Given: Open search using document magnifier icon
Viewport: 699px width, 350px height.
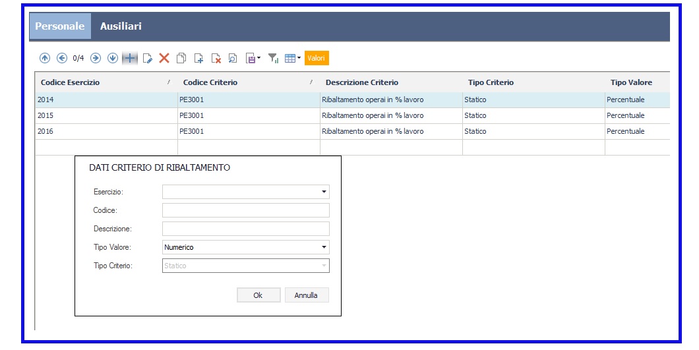Looking at the screenshot, I should [233, 58].
